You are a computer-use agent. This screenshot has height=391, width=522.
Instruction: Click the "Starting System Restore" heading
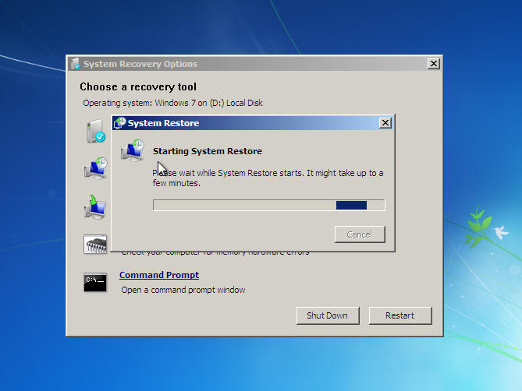207,151
